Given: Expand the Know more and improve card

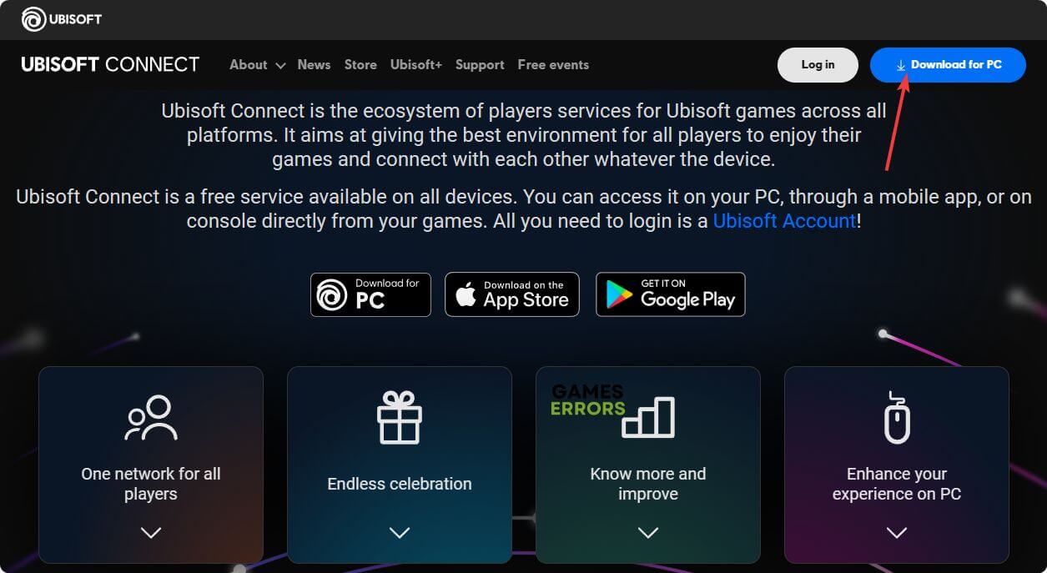Looking at the screenshot, I should 648,532.
